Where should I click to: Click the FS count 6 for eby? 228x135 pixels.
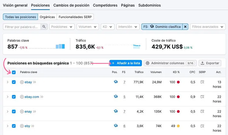(124, 126)
